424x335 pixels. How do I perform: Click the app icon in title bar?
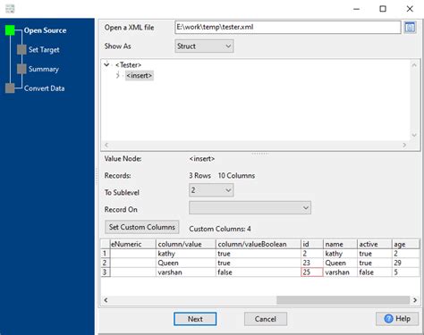click(10, 9)
